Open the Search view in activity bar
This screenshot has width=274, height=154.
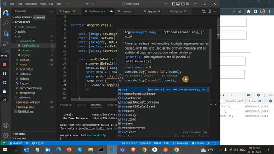(x=6, y=23)
